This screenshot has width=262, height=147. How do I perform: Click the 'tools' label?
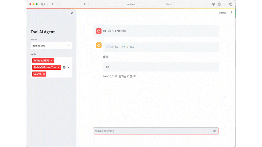click(x=33, y=54)
